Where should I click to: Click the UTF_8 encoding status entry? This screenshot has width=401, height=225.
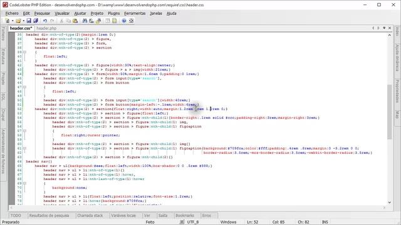tap(193, 222)
